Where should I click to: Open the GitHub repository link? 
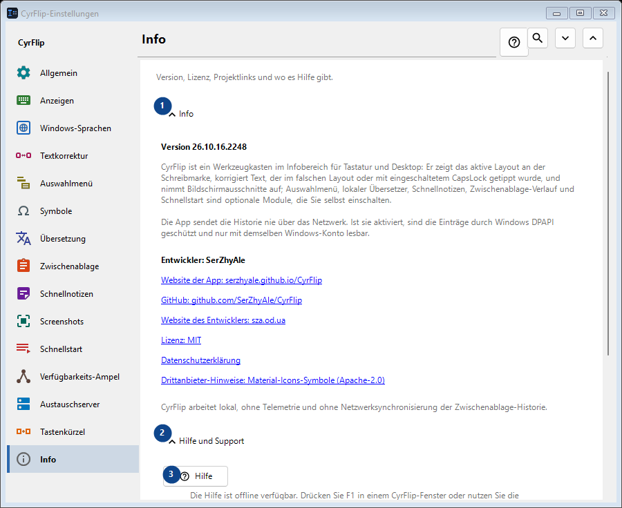[x=232, y=300]
